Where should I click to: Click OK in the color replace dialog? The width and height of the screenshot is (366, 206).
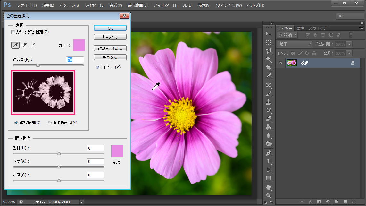pos(110,28)
